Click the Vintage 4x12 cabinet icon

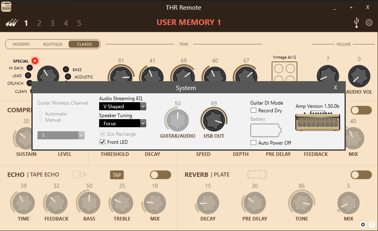pos(285,71)
